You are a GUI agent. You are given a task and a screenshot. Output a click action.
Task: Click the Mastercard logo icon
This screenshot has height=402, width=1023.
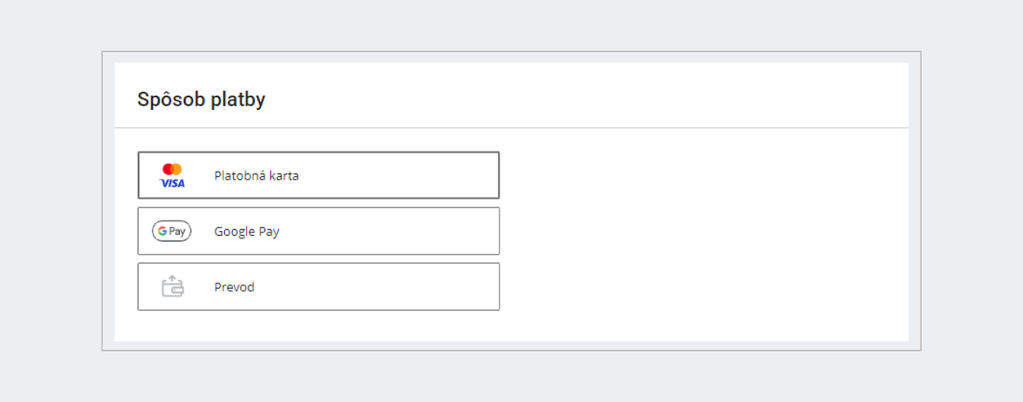tap(172, 169)
